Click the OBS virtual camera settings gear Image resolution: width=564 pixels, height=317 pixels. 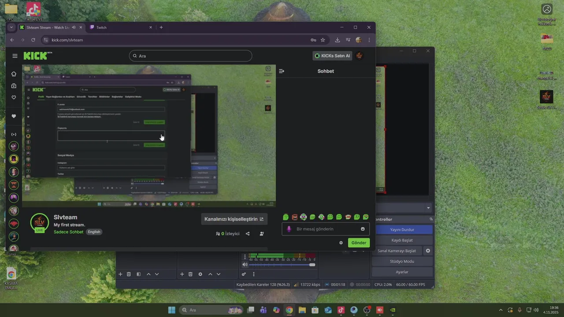pos(427,251)
